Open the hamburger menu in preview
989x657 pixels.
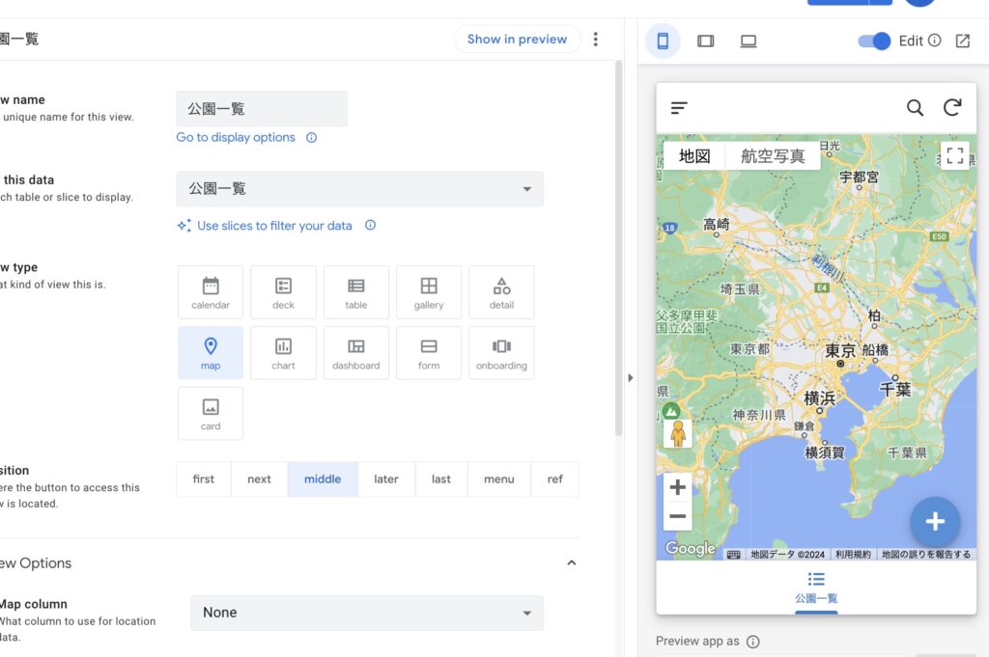tap(679, 108)
